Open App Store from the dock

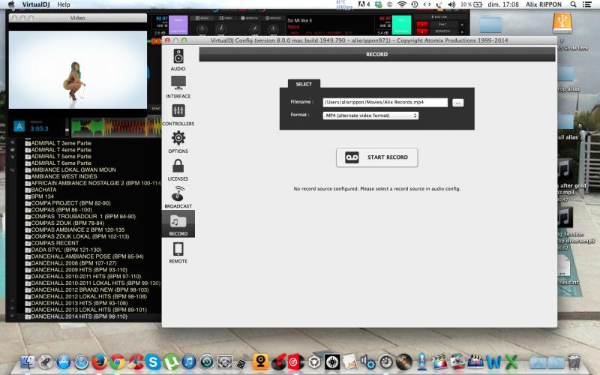(x=64, y=361)
